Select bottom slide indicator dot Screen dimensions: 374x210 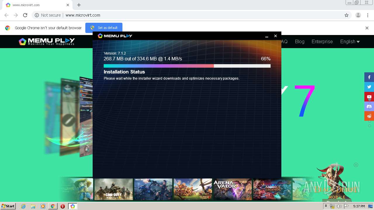[x=370, y=126]
